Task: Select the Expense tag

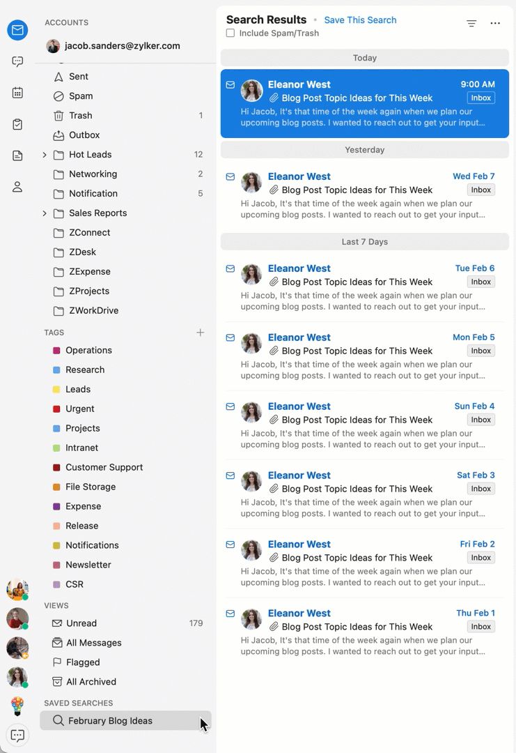Action: [x=125, y=507]
